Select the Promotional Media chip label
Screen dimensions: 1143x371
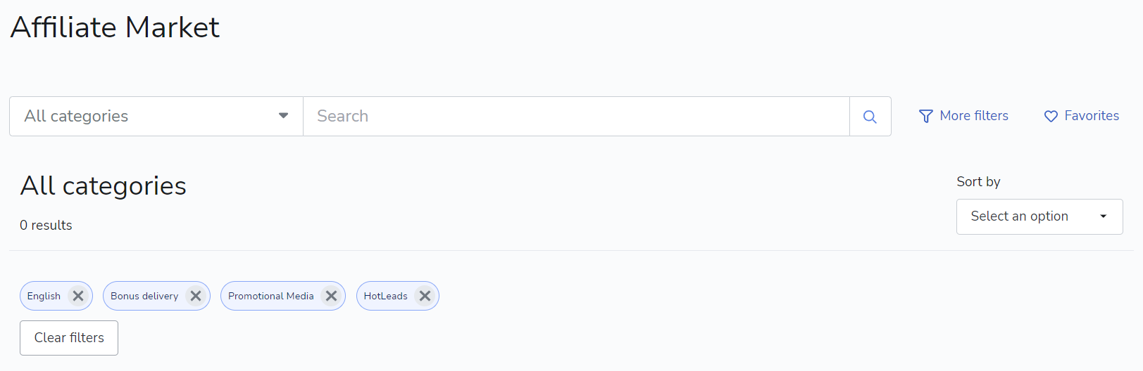click(x=271, y=296)
